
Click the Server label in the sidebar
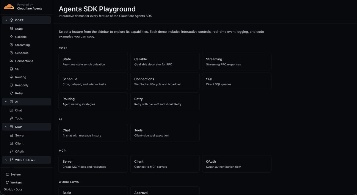[x=20, y=135]
